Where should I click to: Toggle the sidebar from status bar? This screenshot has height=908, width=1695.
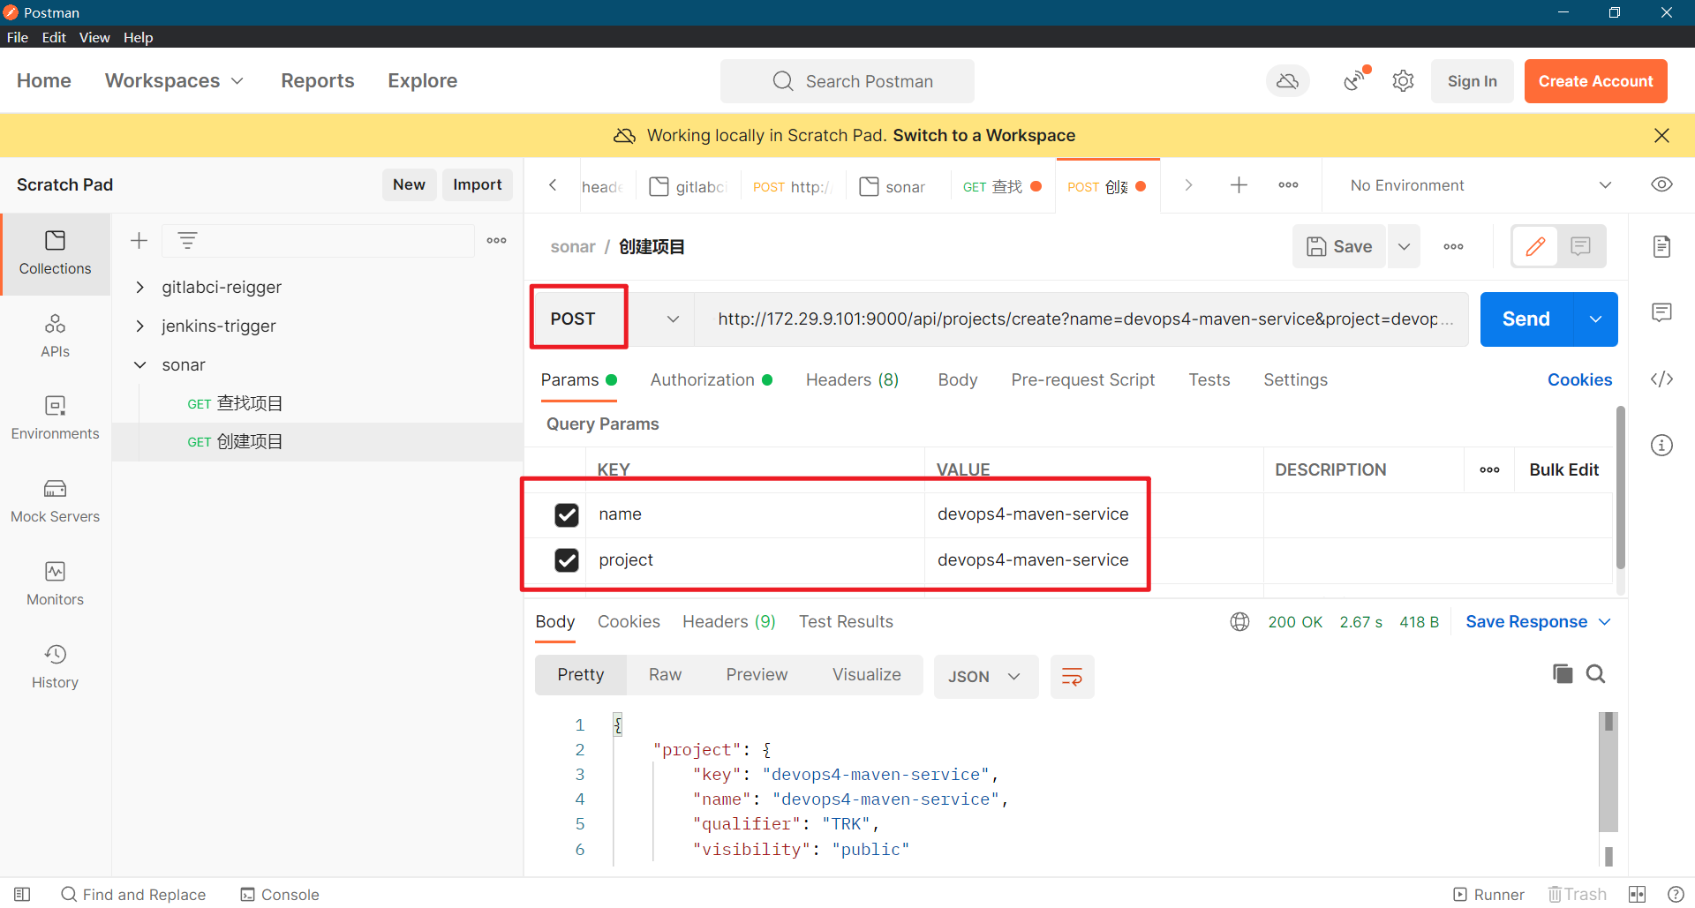pos(22,894)
